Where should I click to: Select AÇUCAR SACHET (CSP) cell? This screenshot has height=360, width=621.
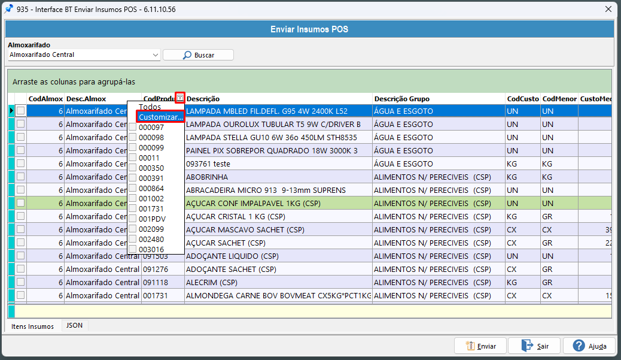pyautogui.click(x=278, y=243)
